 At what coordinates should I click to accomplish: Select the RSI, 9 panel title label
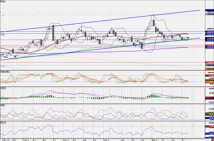(3, 122)
